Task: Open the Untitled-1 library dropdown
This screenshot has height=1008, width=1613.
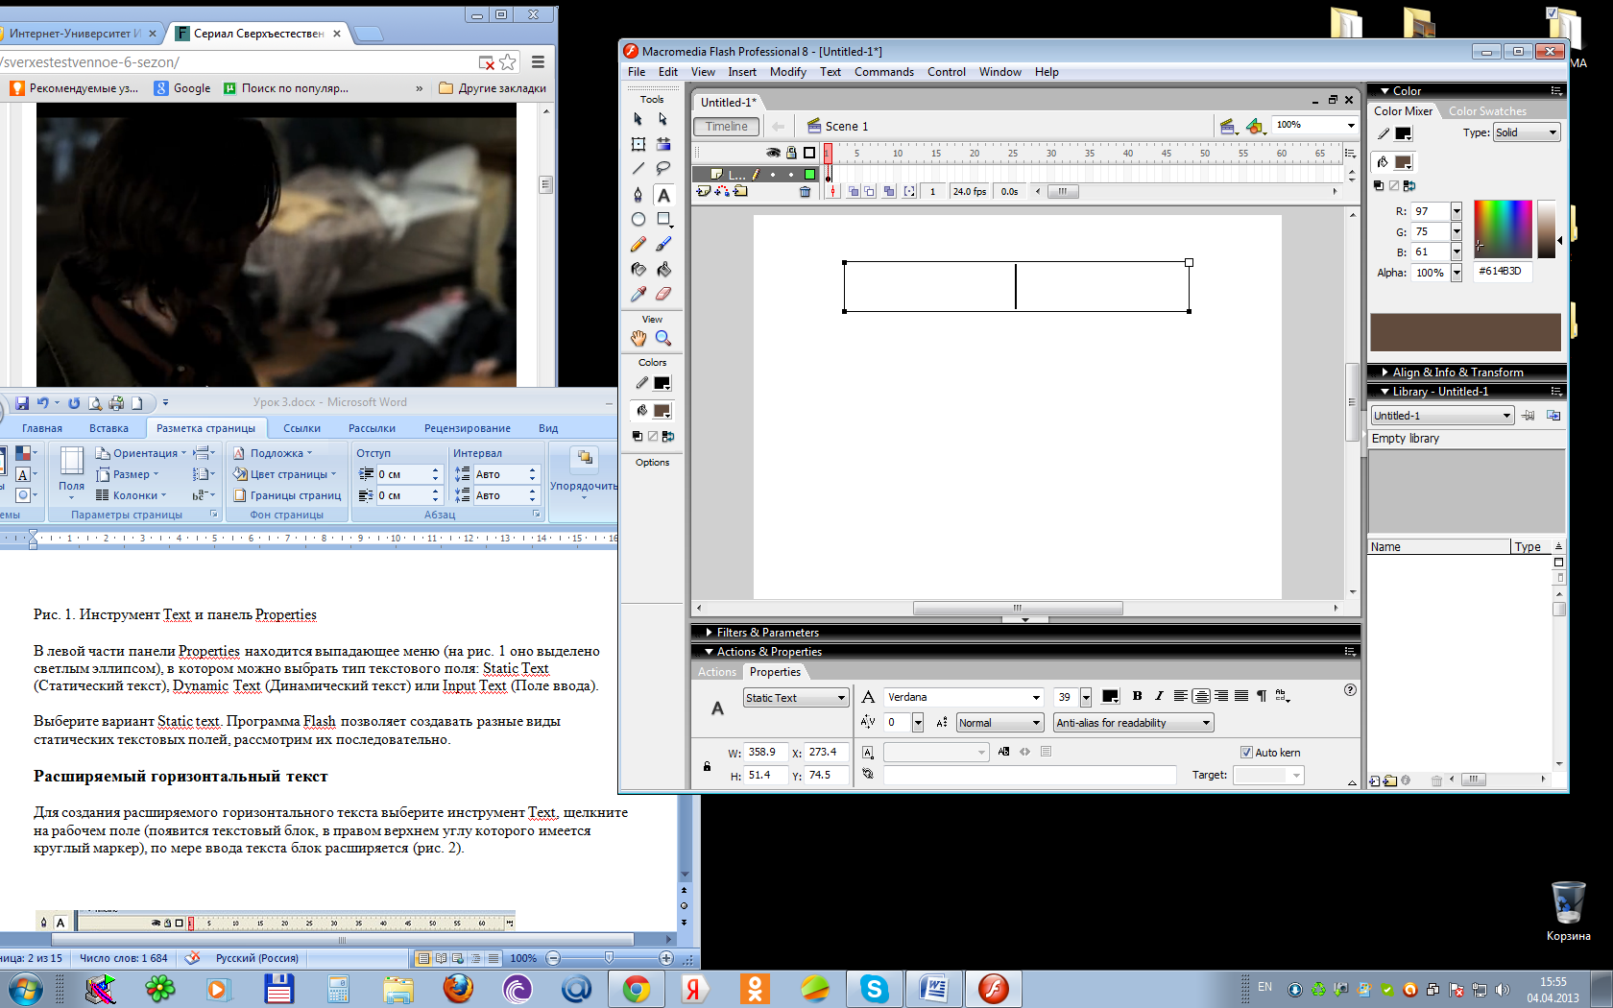Action: 1442,416
